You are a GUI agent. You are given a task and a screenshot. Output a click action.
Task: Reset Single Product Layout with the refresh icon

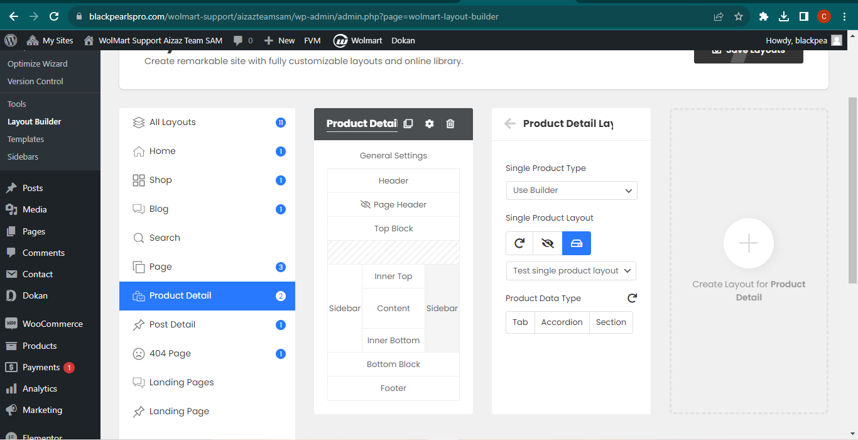[519, 243]
